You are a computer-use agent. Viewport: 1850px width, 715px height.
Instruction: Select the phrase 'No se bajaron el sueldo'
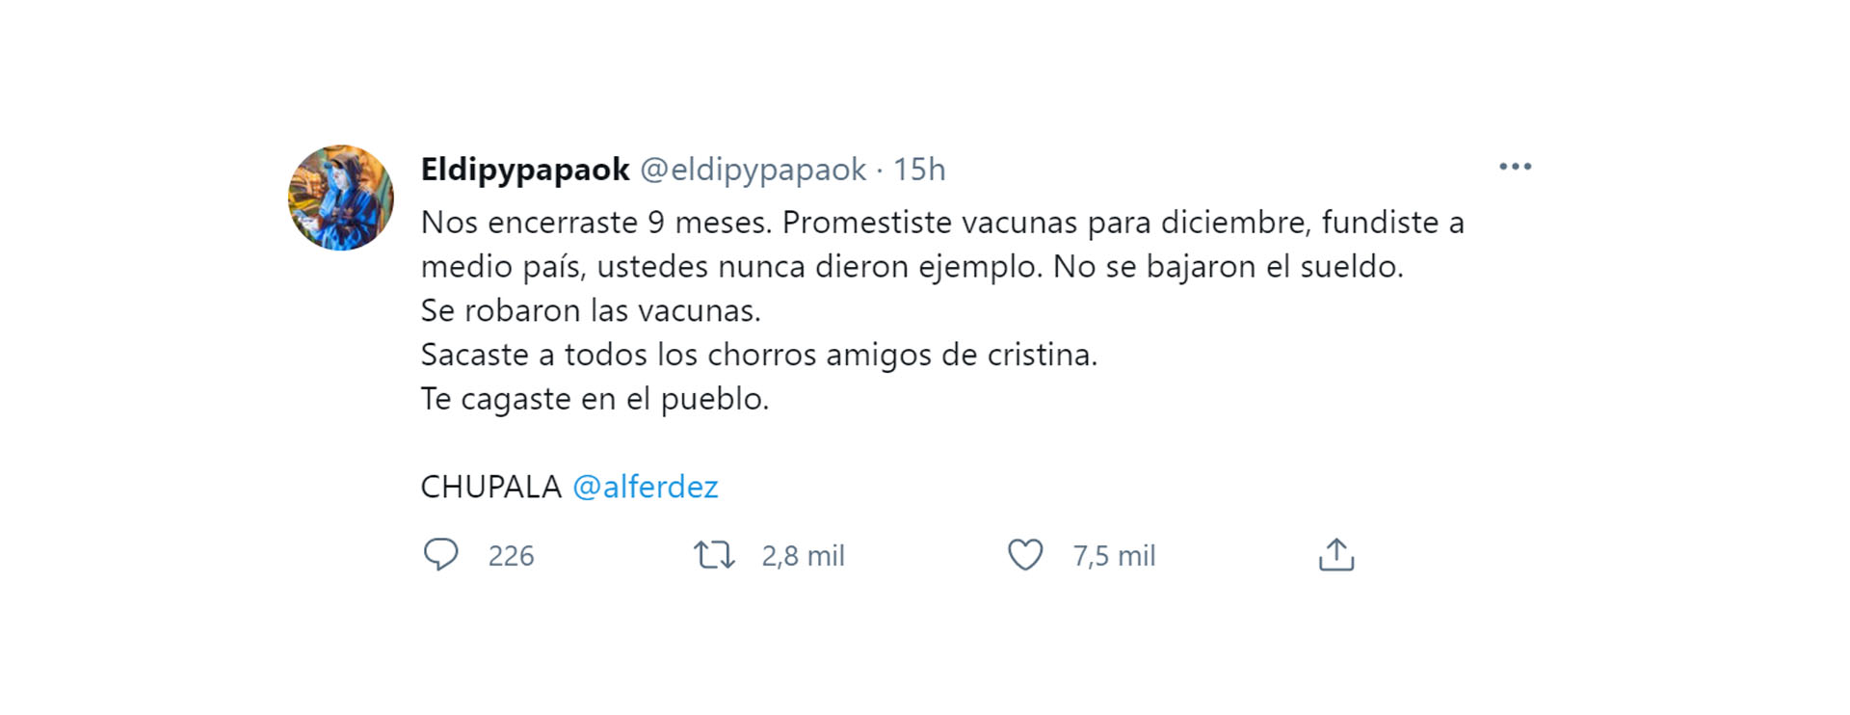tap(1228, 267)
